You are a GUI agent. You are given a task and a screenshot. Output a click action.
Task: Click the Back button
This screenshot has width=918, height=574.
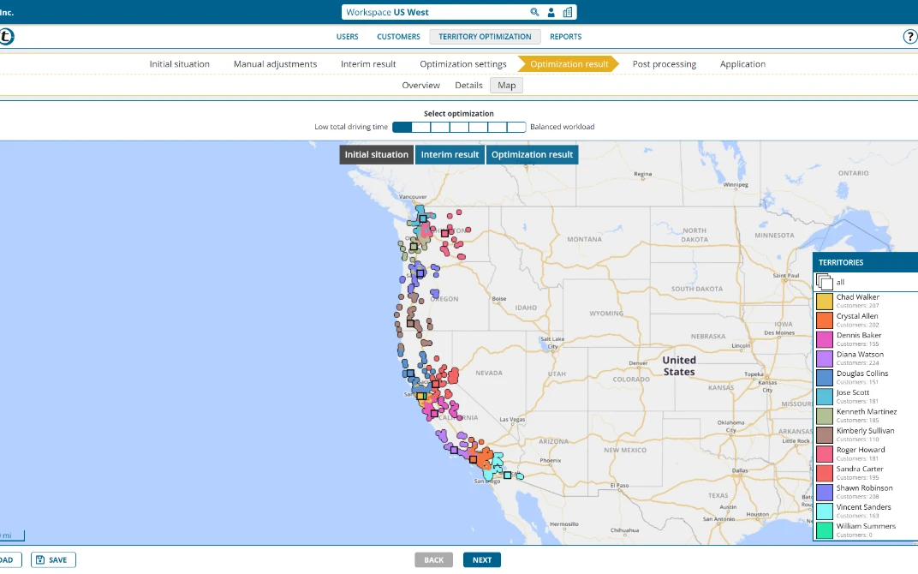click(x=433, y=559)
